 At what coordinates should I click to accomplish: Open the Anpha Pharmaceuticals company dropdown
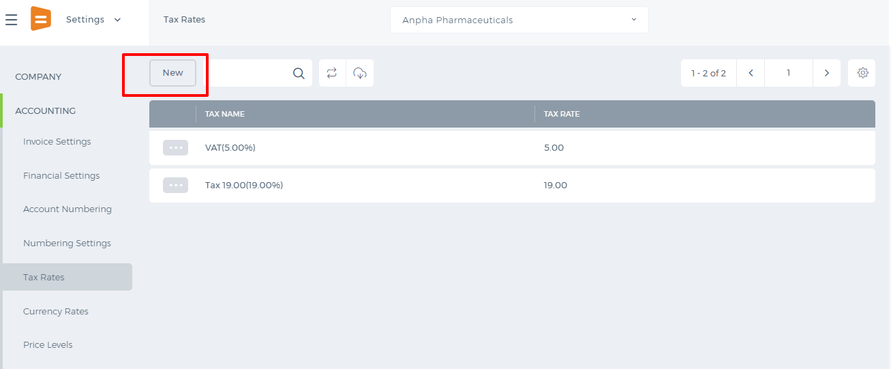[519, 20]
